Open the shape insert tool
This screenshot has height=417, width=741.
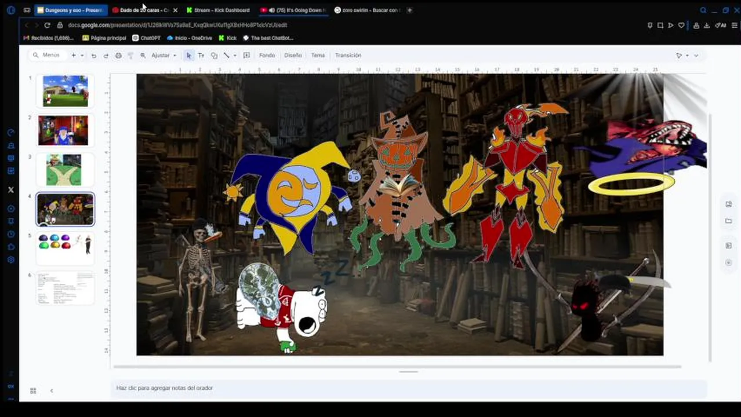214,56
